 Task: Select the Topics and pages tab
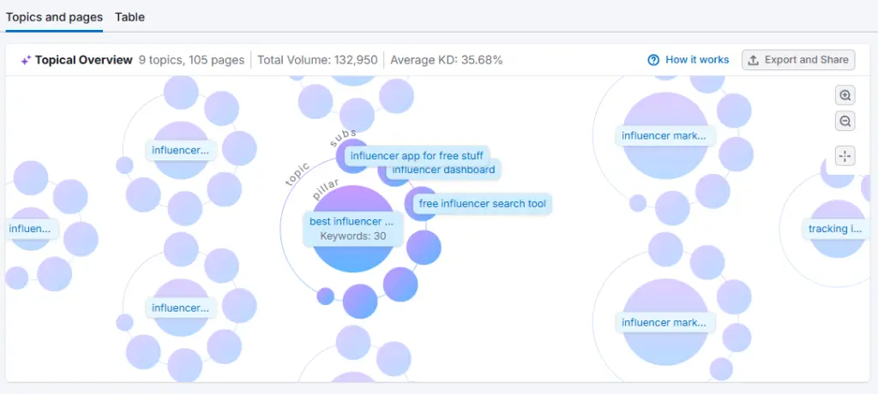click(54, 17)
